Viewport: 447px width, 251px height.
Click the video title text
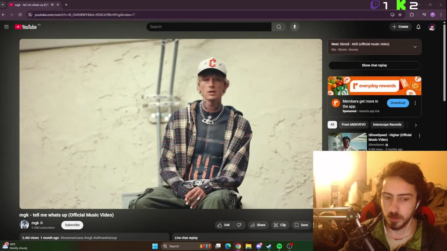pos(66,215)
